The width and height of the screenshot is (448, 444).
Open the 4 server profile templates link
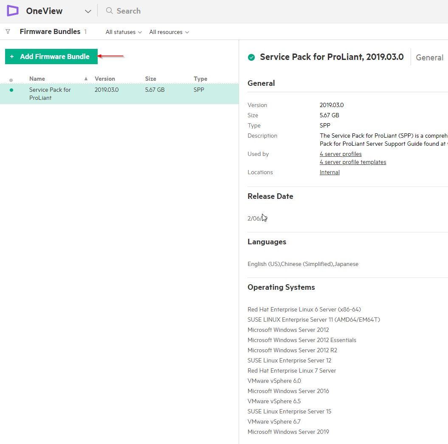[353, 162]
